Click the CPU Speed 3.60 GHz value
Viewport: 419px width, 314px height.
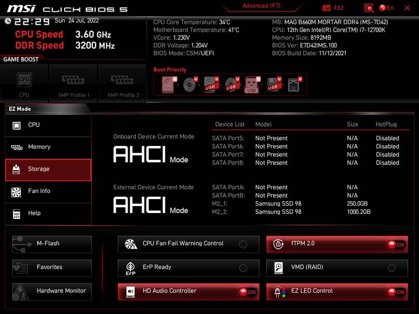coord(93,34)
